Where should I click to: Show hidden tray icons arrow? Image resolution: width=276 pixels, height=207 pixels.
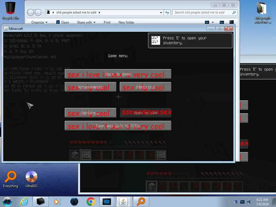click(229, 202)
